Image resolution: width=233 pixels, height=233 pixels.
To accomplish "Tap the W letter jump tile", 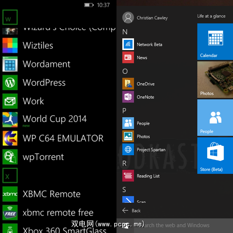I will [10, 17].
